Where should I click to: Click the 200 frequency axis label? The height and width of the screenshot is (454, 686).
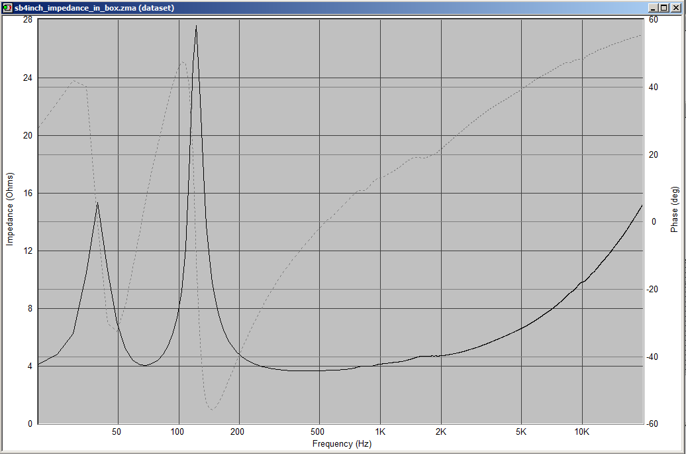(237, 431)
